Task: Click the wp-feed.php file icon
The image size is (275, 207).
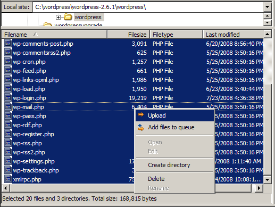Action: click(x=8, y=71)
